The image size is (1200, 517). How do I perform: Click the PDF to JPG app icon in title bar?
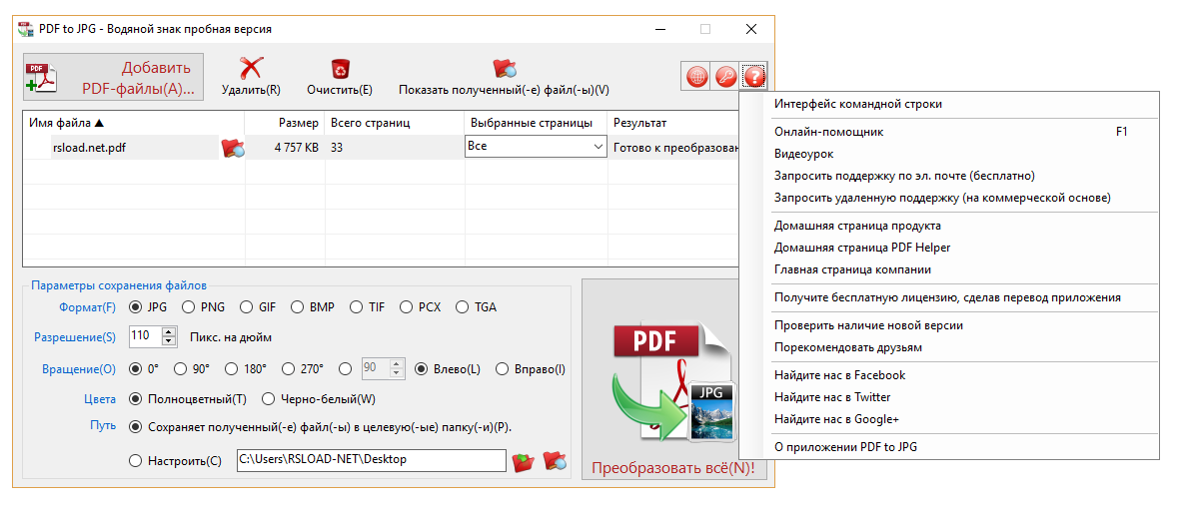point(26,29)
